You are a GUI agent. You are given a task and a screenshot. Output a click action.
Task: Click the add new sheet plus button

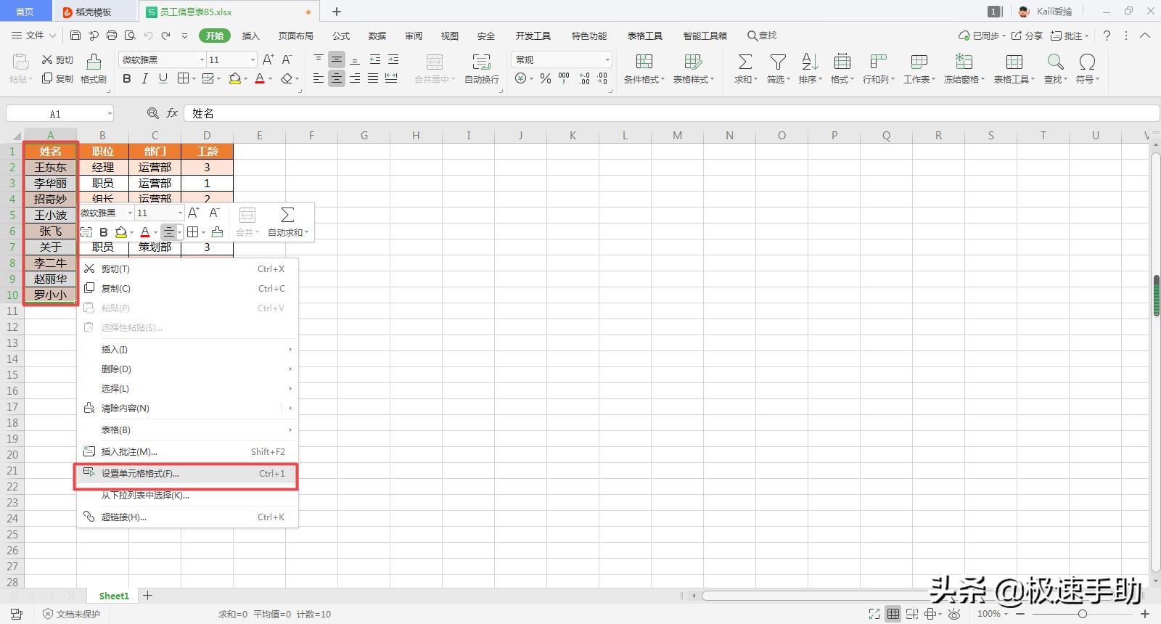click(x=148, y=596)
